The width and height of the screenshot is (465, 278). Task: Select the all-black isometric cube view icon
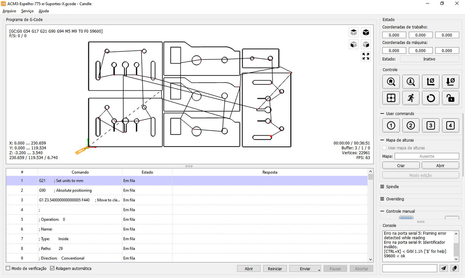(x=366, y=32)
